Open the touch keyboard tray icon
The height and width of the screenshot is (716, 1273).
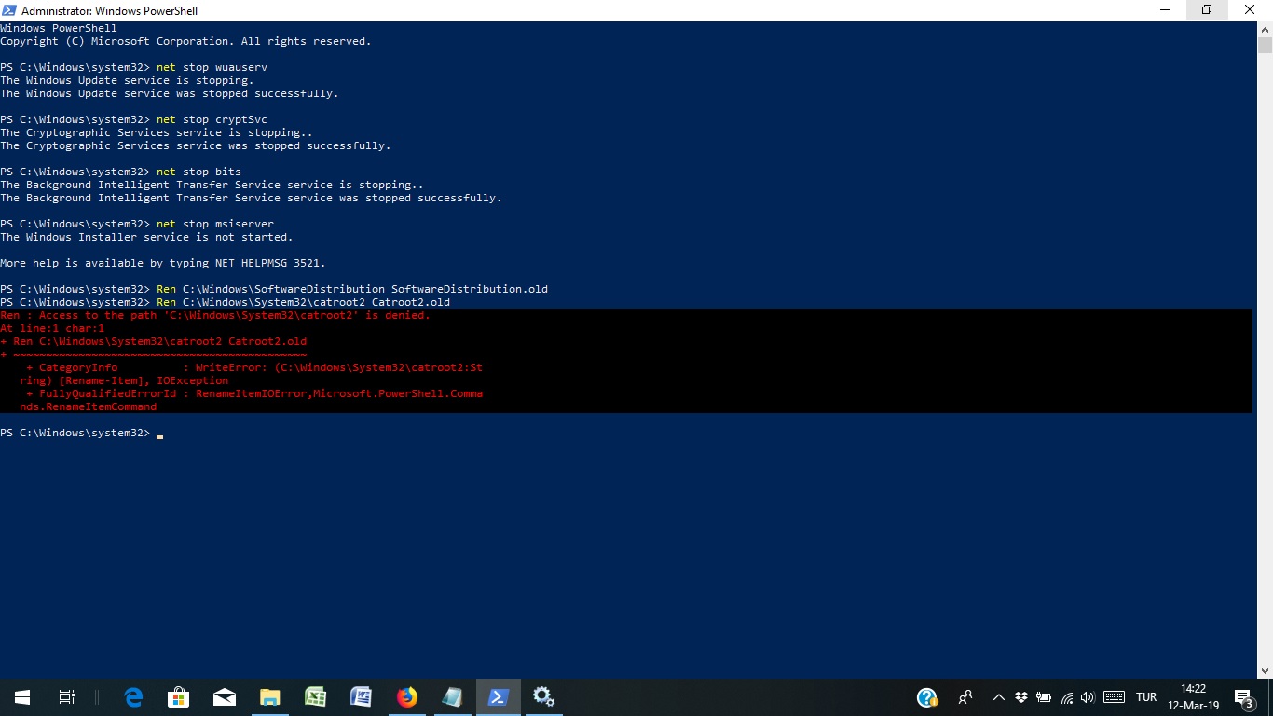[1114, 697]
